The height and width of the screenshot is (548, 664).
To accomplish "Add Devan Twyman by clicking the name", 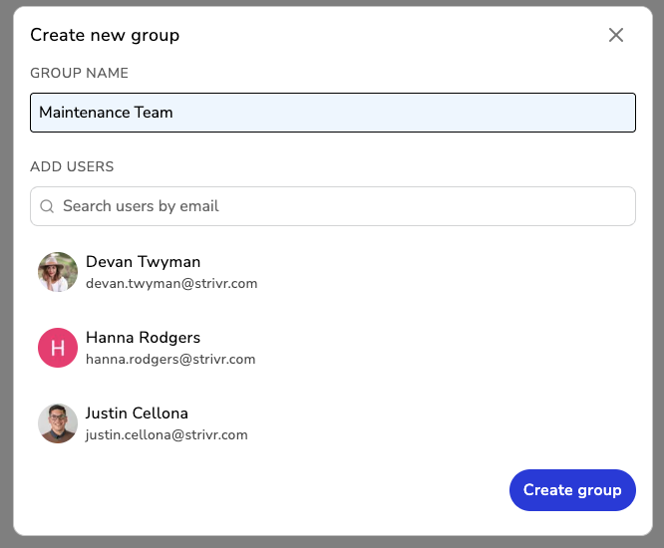I will pos(143,262).
